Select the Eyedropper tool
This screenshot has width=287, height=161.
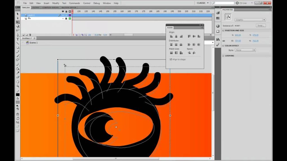pos(18,73)
